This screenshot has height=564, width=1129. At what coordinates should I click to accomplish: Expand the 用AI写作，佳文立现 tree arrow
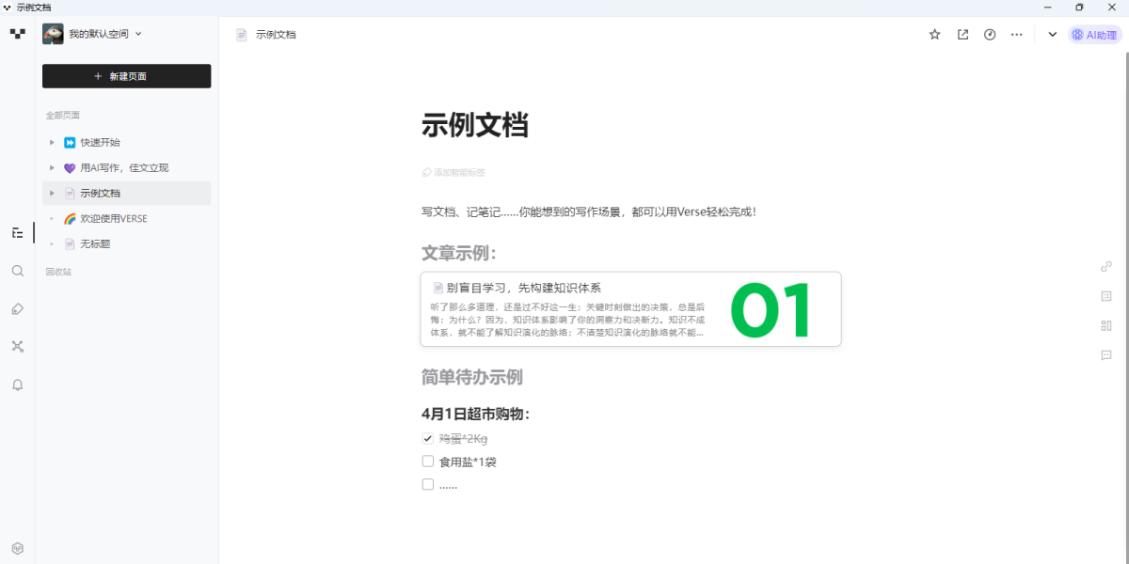52,168
